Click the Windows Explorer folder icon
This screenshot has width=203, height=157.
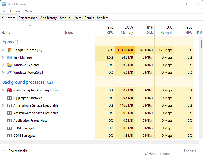(x=9, y=65)
